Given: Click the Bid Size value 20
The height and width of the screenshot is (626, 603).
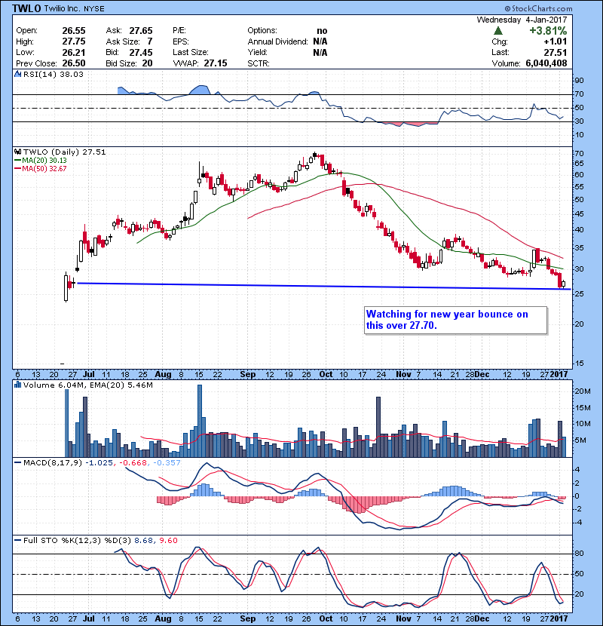Looking at the screenshot, I should (x=147, y=63).
